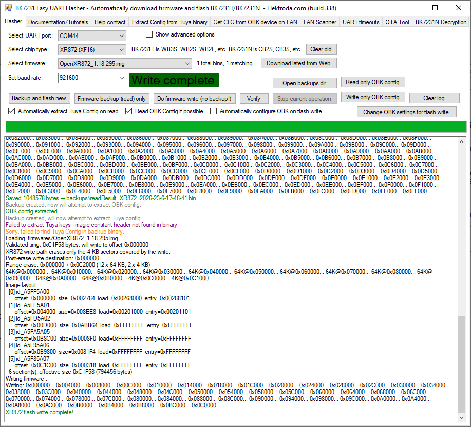Click Backup and flash new button

39,98
